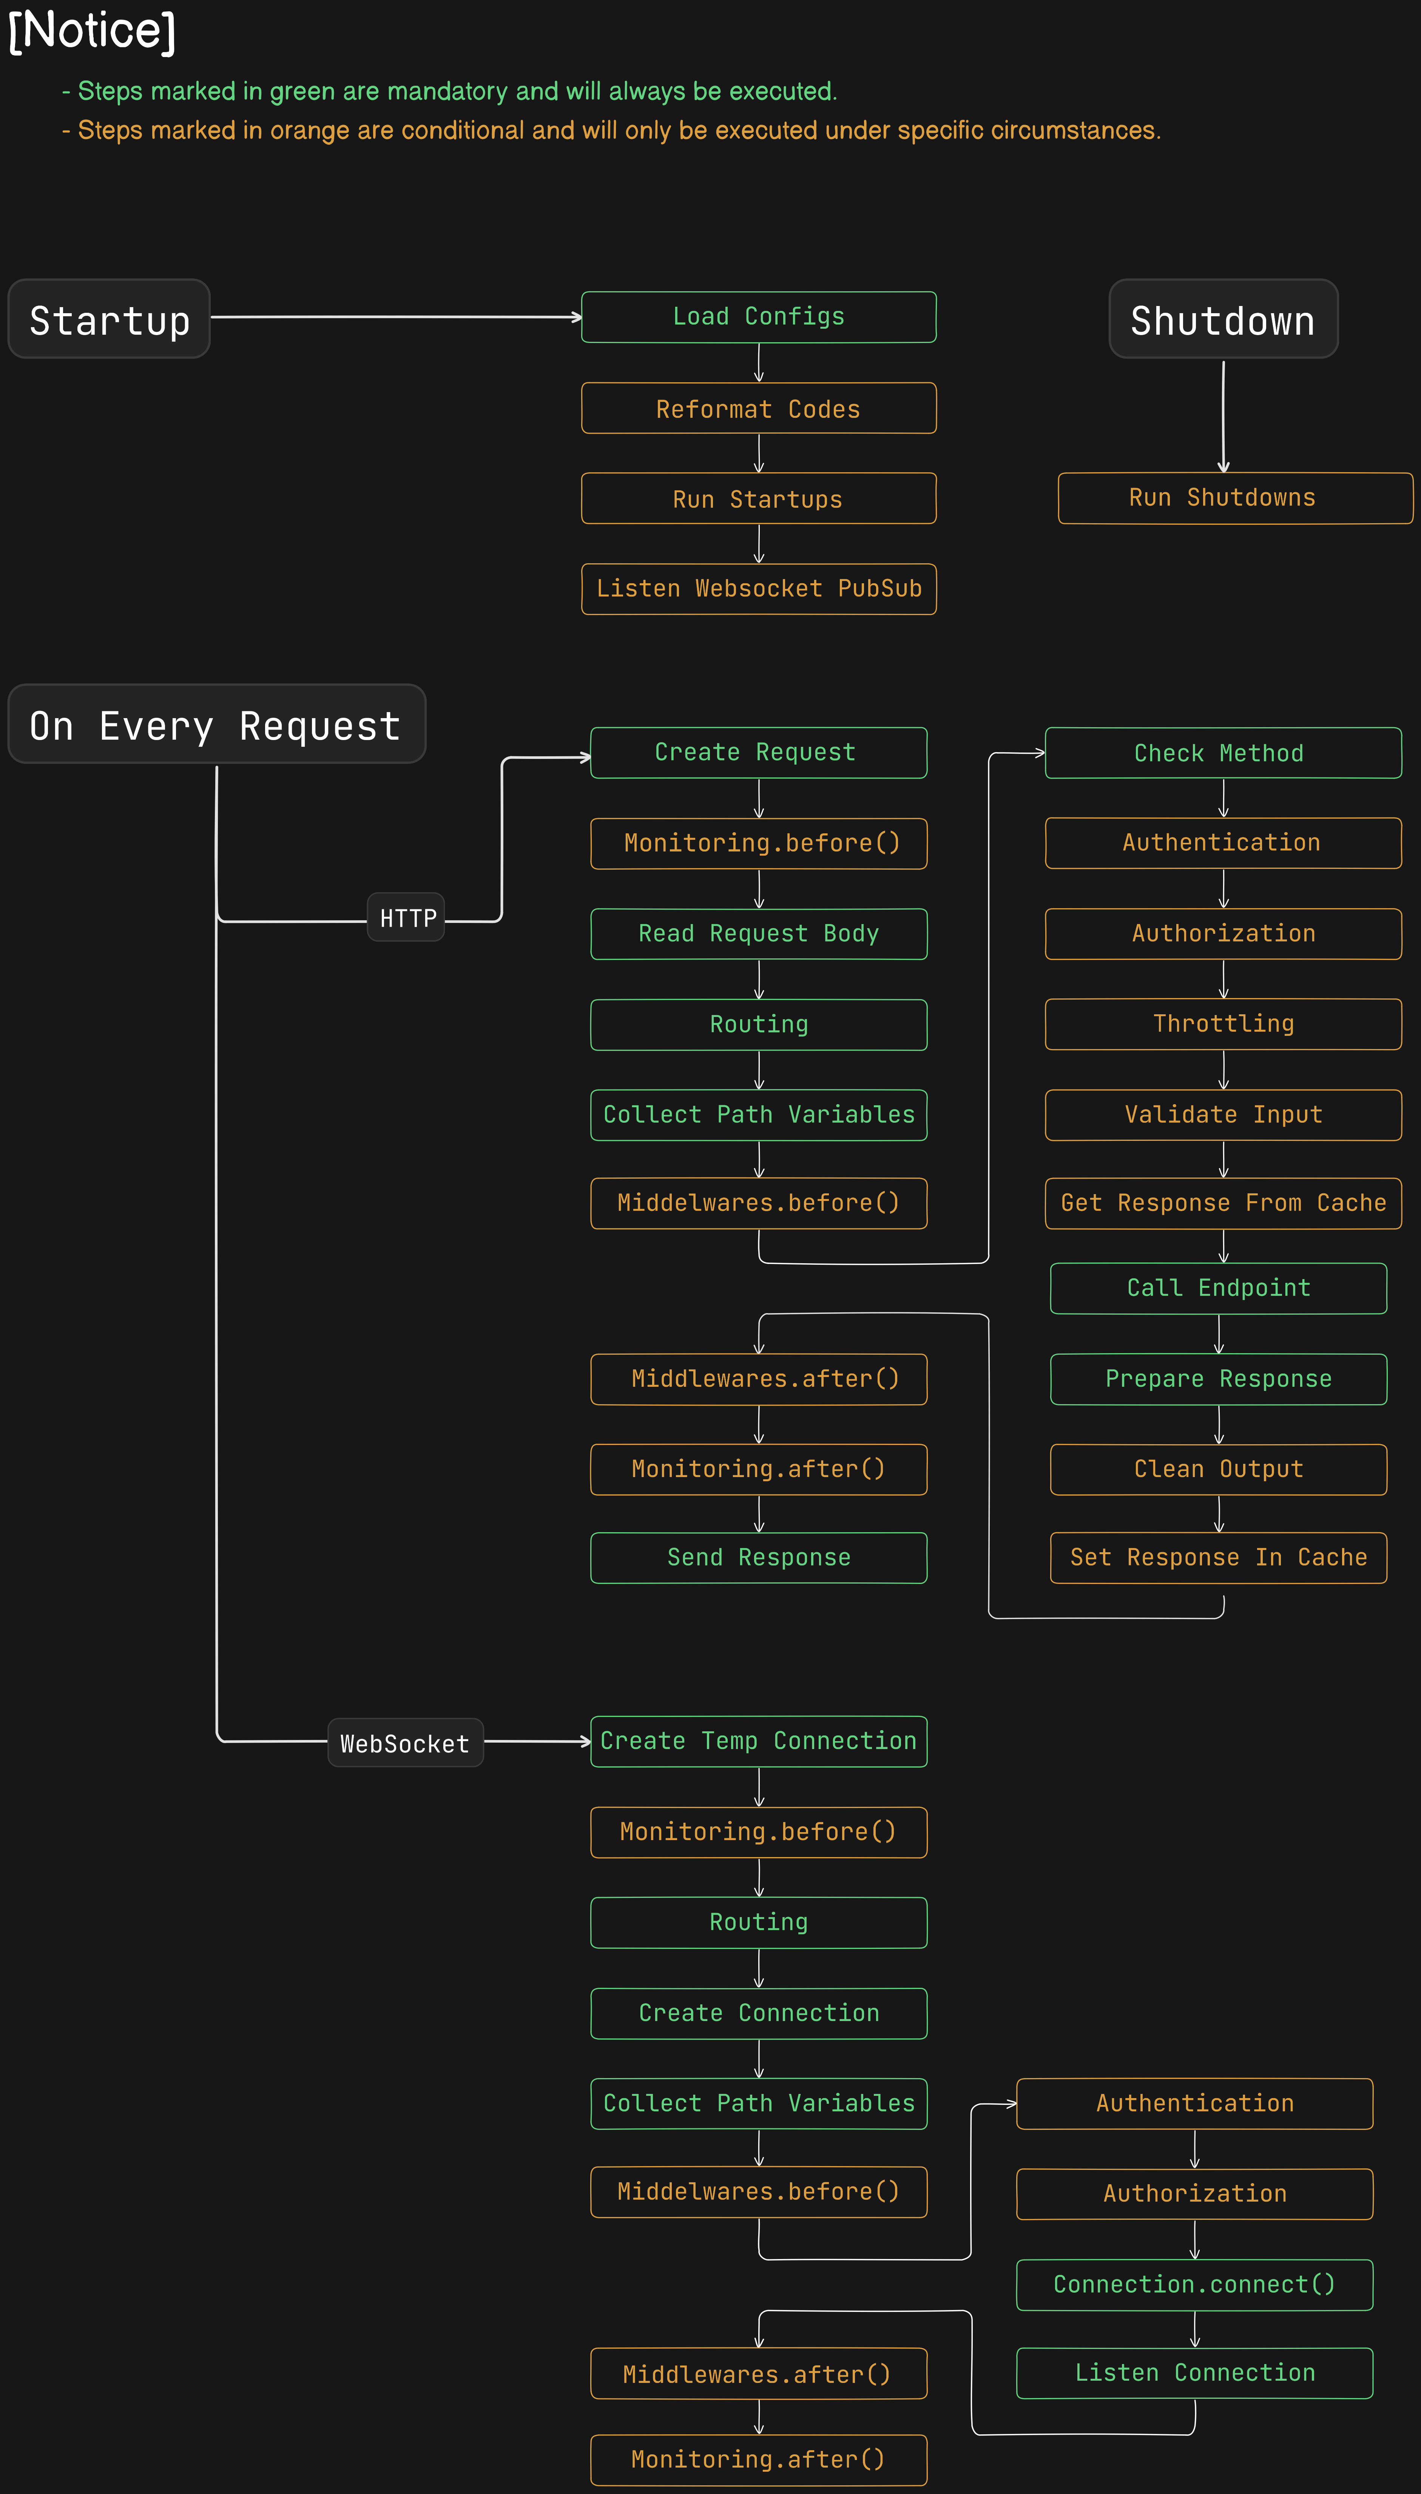This screenshot has height=2494, width=1421.
Task: Select the Run Shutdowns step
Action: pos(1236,498)
